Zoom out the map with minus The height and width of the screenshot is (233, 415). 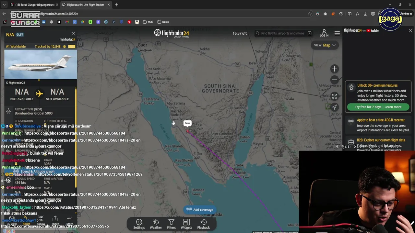(335, 80)
